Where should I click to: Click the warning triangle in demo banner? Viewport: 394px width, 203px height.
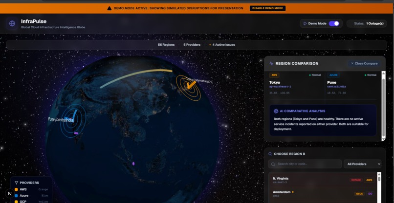point(109,8)
